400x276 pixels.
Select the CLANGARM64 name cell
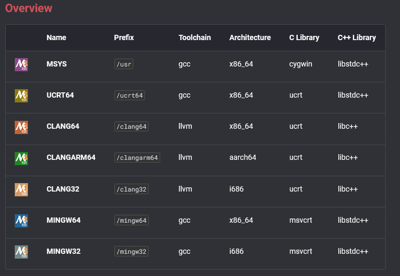coord(71,157)
